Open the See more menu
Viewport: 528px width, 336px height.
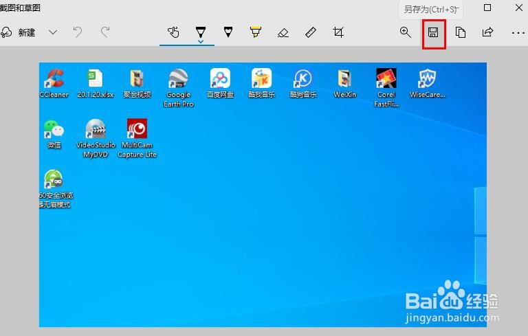[518, 33]
